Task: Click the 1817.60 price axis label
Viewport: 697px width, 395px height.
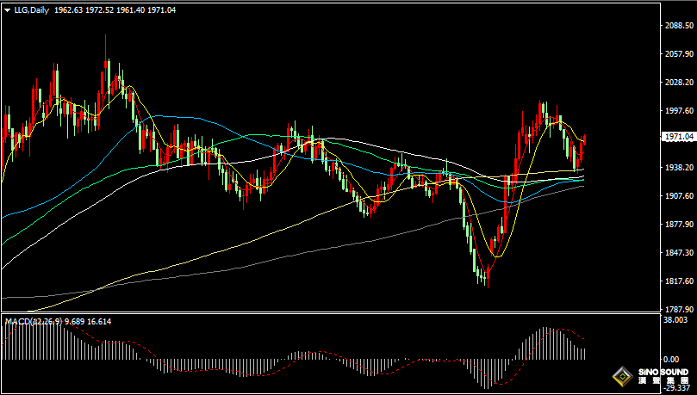Action: point(679,281)
